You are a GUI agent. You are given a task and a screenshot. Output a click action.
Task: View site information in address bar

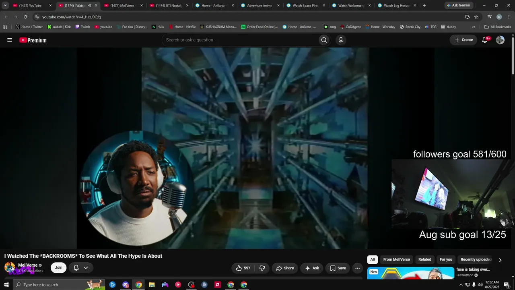point(37,17)
